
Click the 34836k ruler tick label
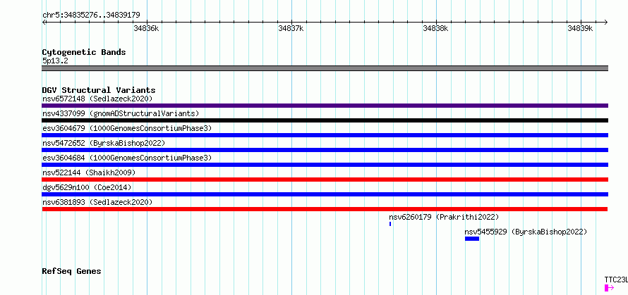(x=146, y=28)
